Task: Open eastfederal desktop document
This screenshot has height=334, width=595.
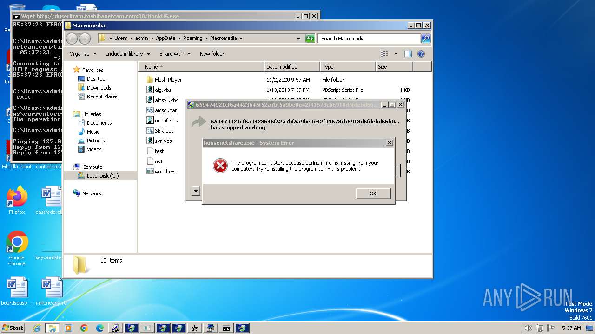Action: click(50, 200)
